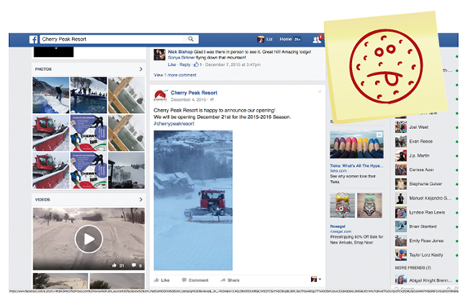Open the December 4, 2015 post timestamp
This screenshot has height=304, width=468.
(x=189, y=99)
